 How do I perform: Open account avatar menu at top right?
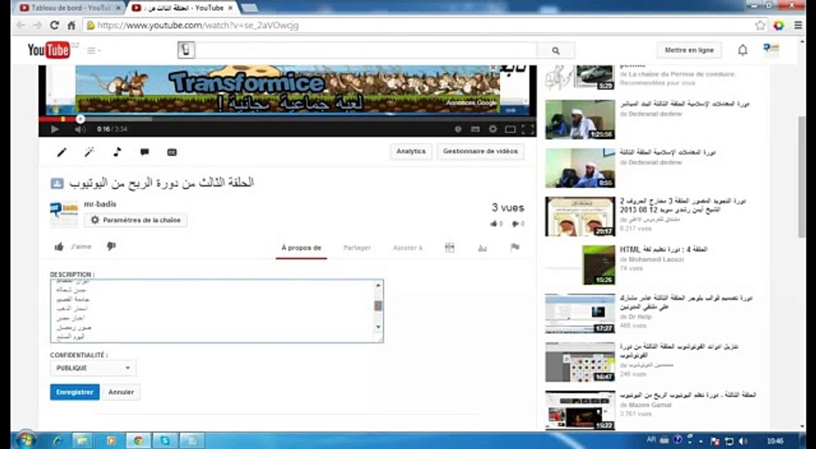click(771, 50)
